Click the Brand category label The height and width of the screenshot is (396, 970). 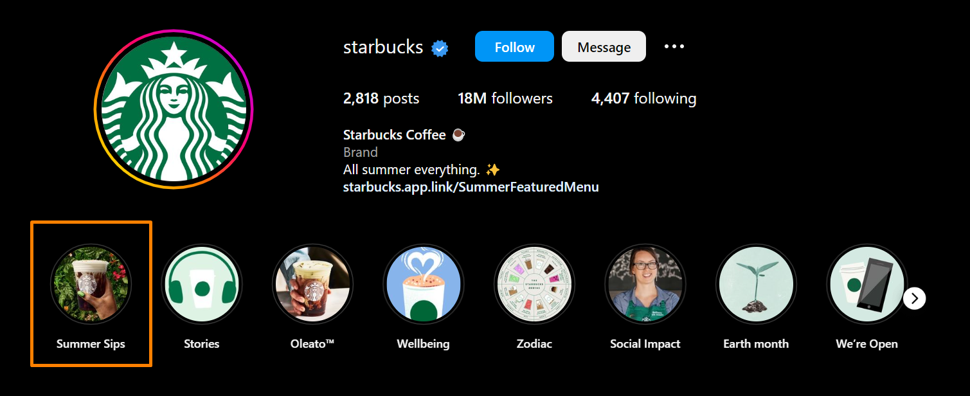tap(360, 152)
